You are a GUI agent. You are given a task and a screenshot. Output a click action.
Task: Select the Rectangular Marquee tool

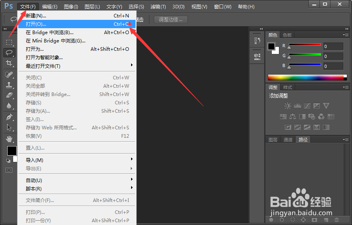click(9, 42)
